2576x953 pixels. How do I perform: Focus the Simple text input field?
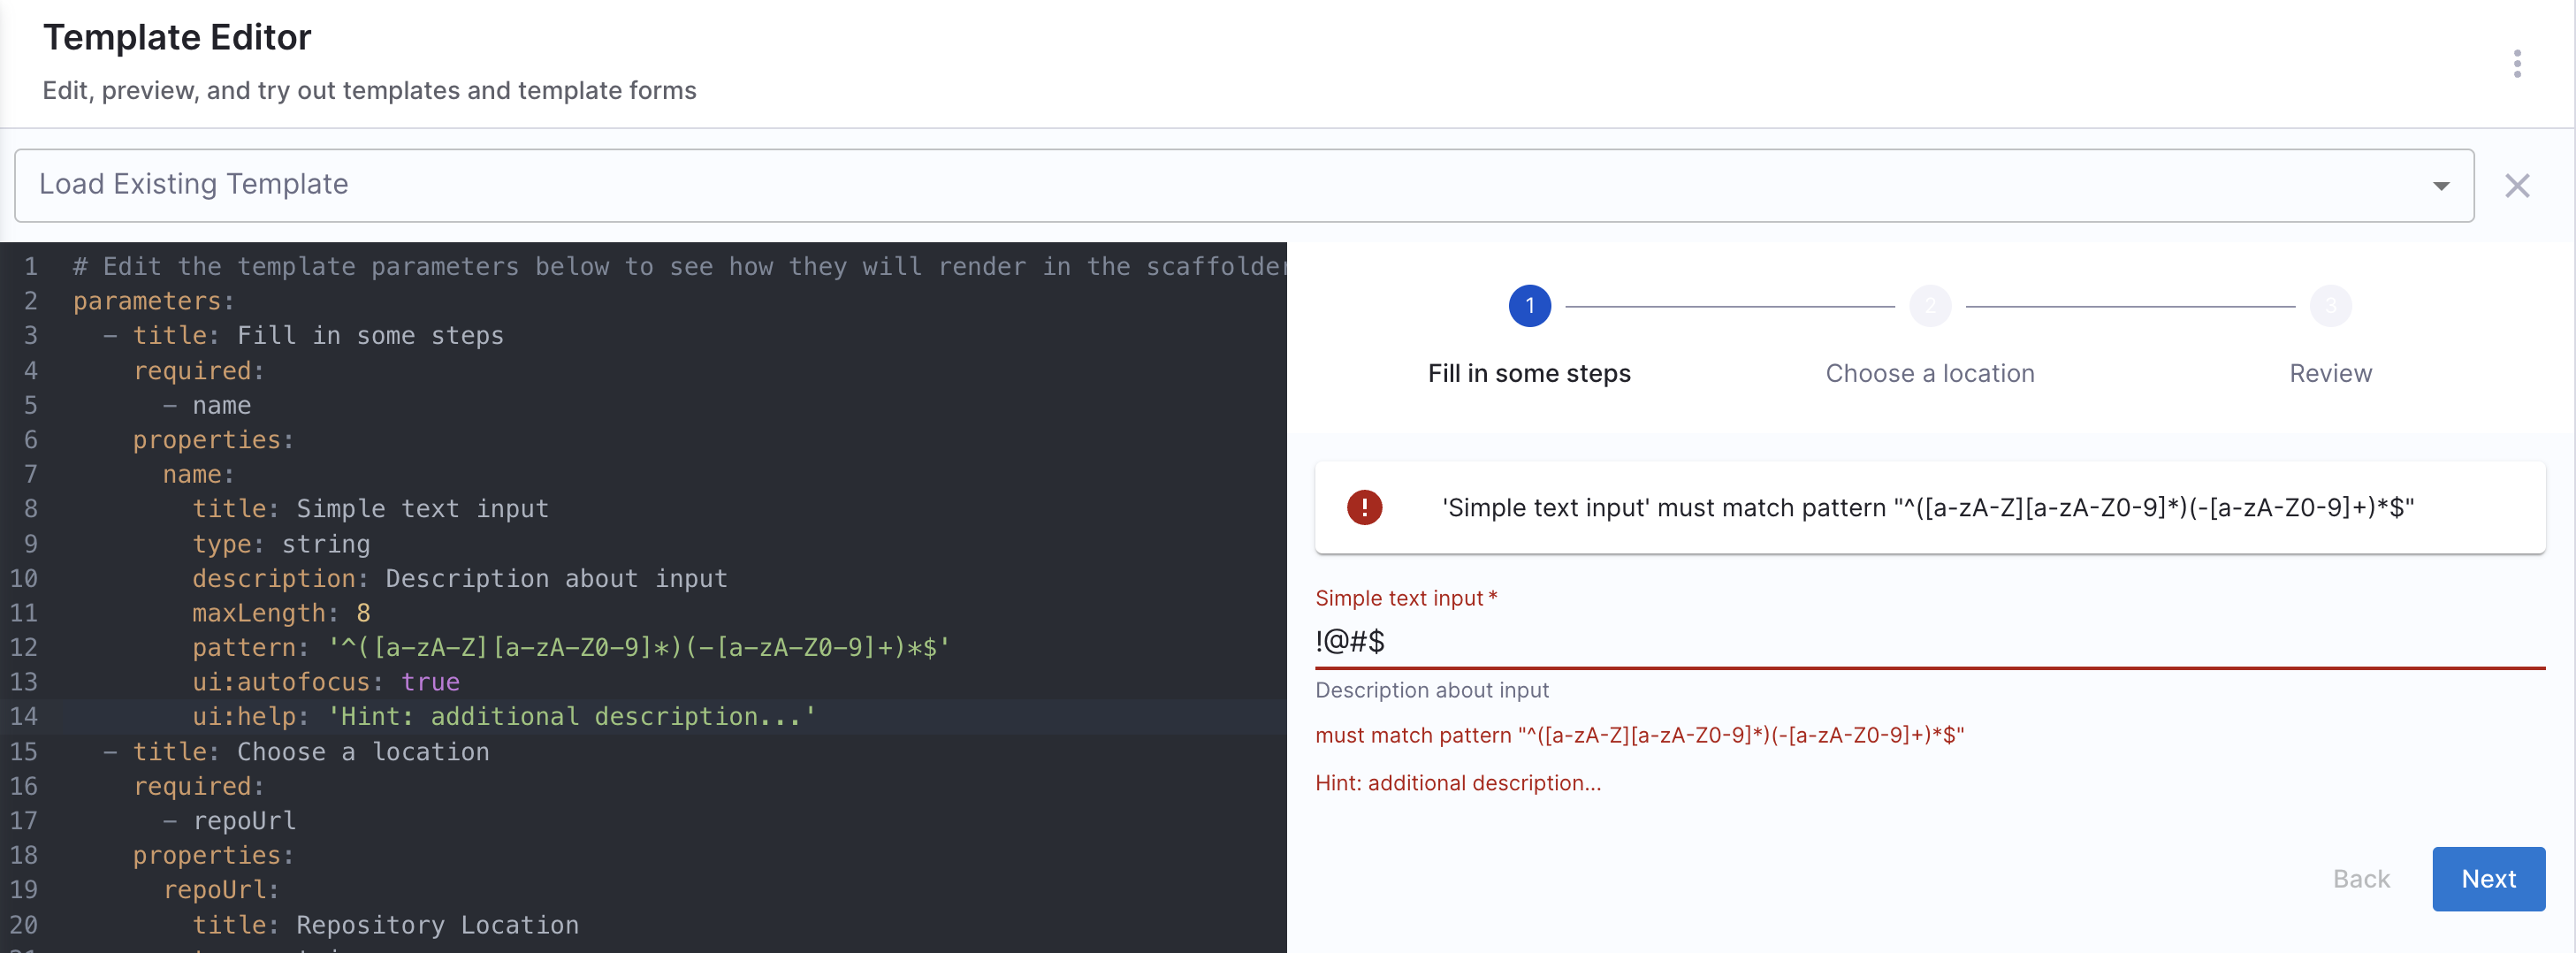[1900, 642]
